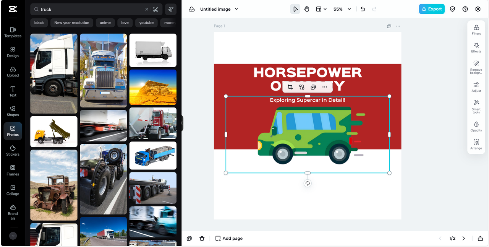Duplicate Page 1 with header icon
This screenshot has height=247, width=489.
389,26
